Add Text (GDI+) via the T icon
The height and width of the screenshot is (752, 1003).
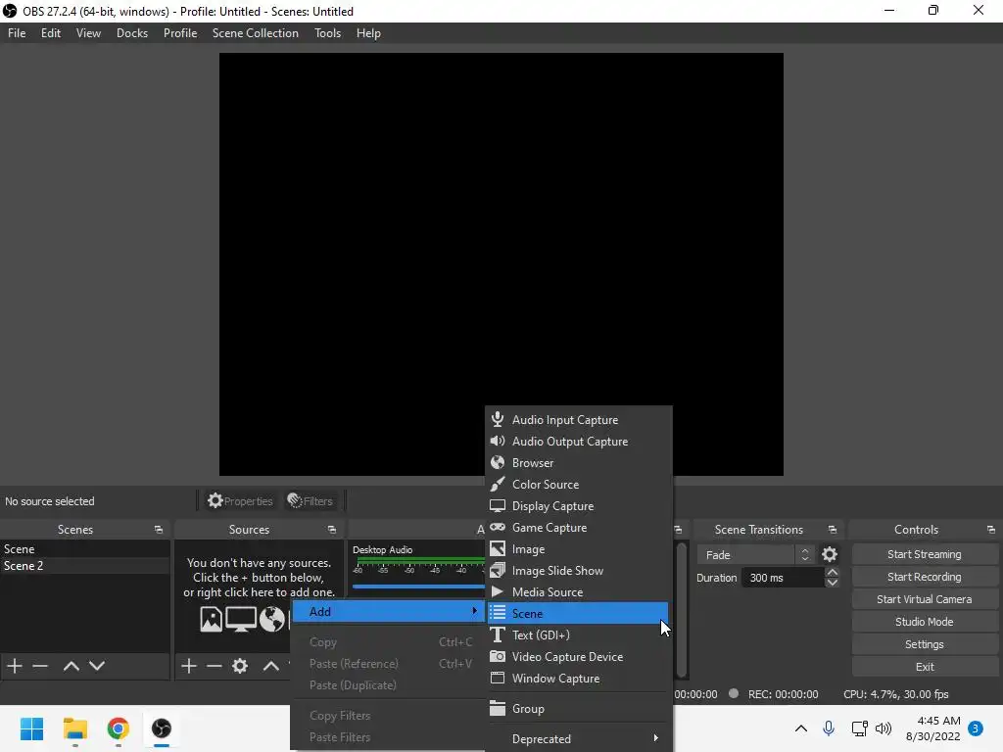pos(497,634)
